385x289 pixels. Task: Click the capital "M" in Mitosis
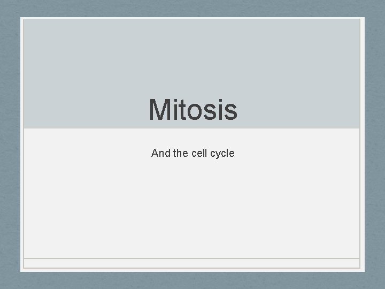point(159,109)
